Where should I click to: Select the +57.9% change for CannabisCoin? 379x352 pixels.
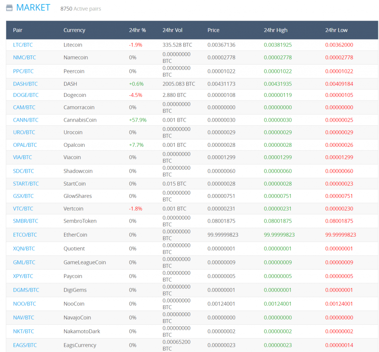[138, 120]
